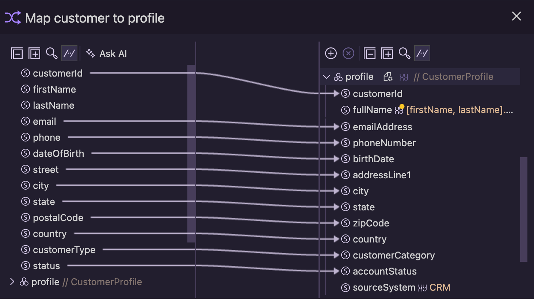Select the customerCategory target field
Image resolution: width=534 pixels, height=299 pixels.
pos(388,255)
